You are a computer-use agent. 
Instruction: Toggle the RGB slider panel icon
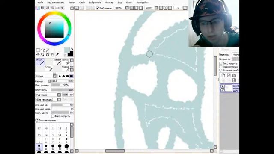(x=42, y=8)
